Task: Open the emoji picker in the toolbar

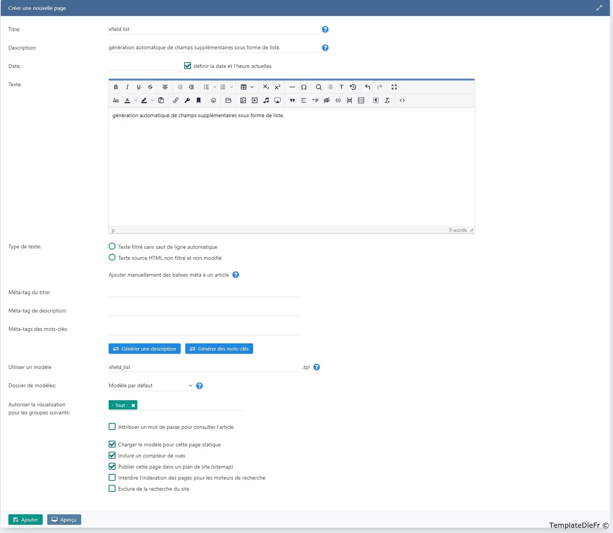Action: click(x=213, y=100)
